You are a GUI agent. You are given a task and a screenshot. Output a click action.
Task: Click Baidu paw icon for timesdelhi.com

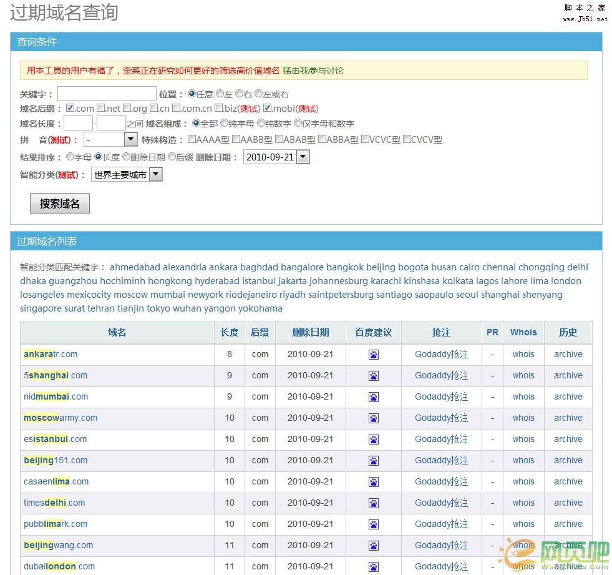(373, 503)
